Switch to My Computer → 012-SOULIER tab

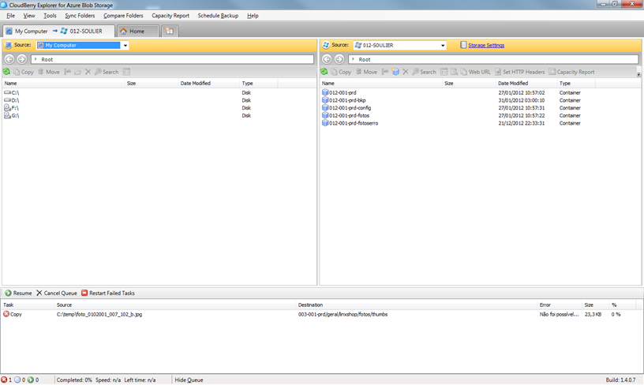tap(58, 32)
